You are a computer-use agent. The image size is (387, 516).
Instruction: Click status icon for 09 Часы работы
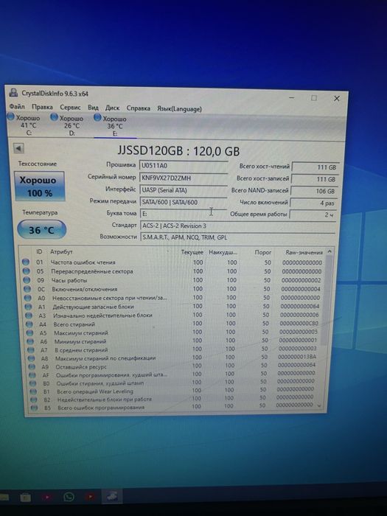coord(27,279)
